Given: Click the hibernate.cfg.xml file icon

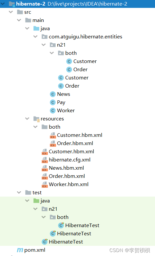Looking at the screenshot, I should (45, 160).
